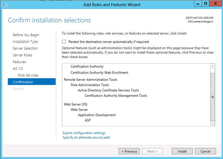Click the scroll down arrow in list
This screenshot has height=159, width=223.
[213, 123]
